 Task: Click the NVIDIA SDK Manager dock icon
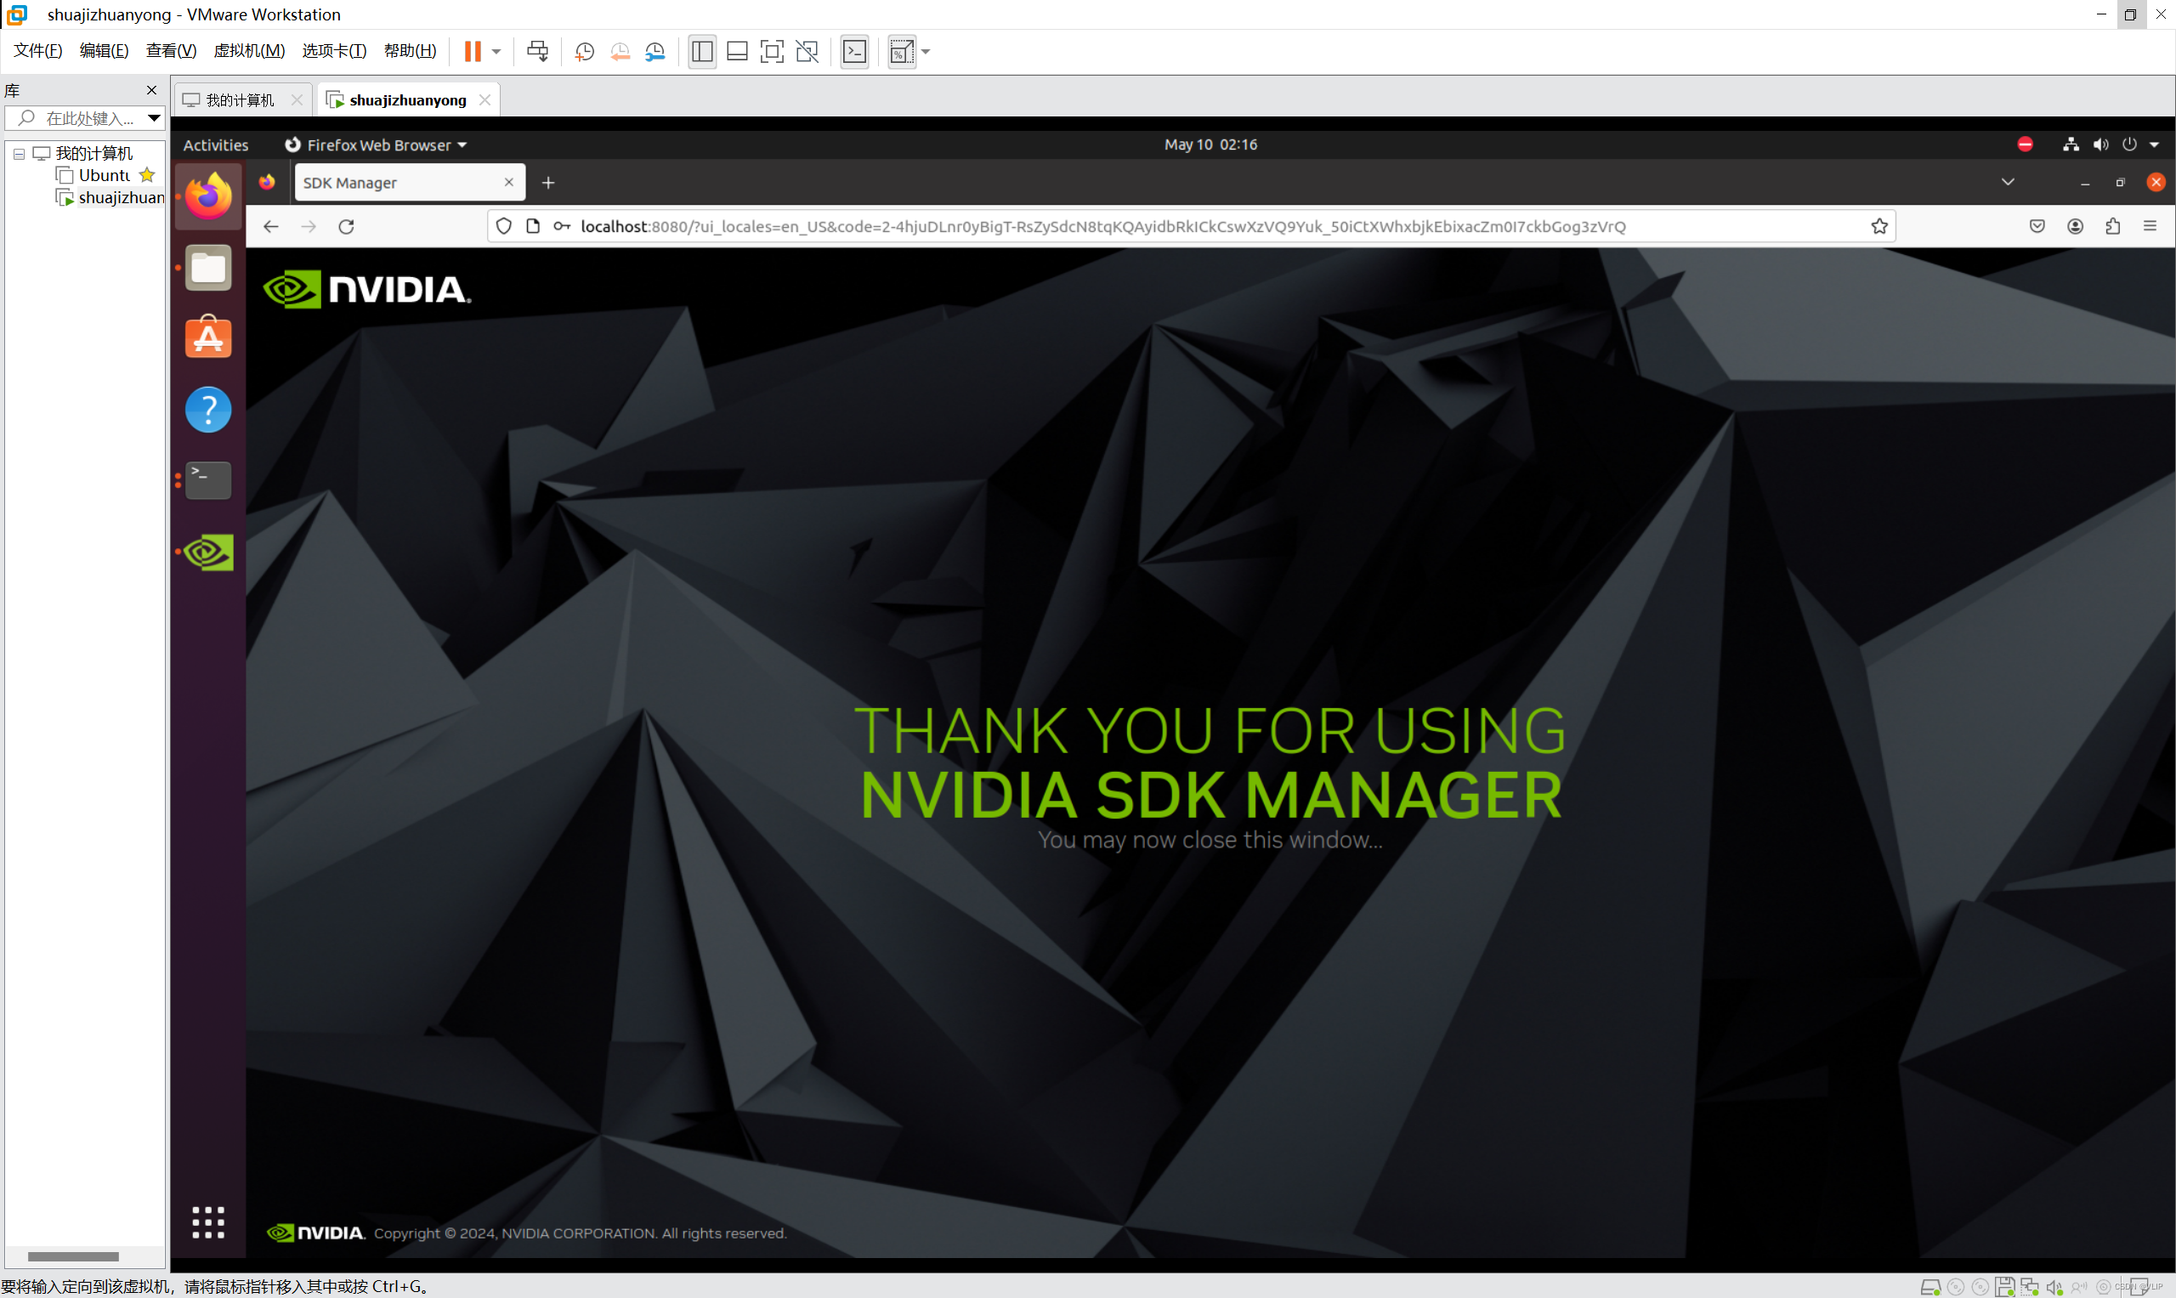click(208, 553)
